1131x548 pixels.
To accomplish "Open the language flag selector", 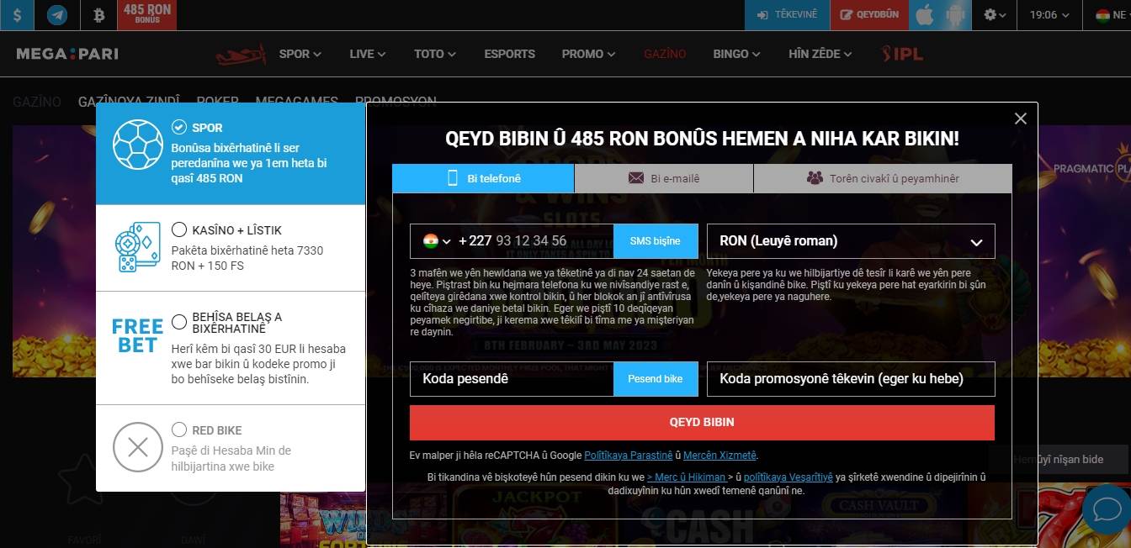I will [x=1110, y=15].
